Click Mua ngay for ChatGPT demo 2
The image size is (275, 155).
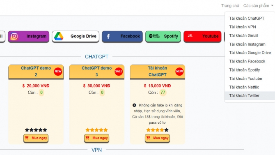(x=36, y=138)
